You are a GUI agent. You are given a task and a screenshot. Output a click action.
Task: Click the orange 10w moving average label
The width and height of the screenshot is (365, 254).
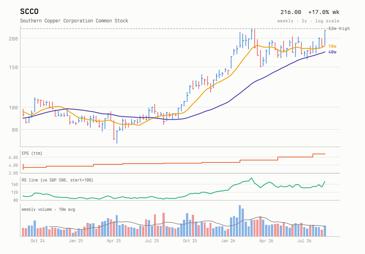pyautogui.click(x=333, y=46)
